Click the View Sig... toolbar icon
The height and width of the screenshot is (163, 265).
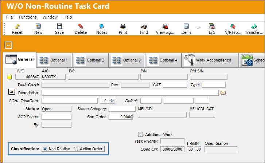(165, 26)
